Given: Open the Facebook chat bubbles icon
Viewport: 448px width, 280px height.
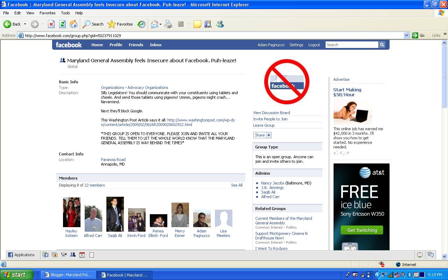Looking at the screenshot, I should 431,255.
